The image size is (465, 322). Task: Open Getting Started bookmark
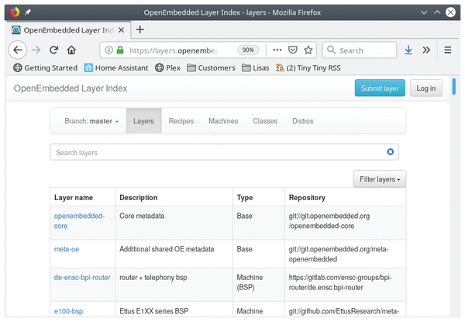coord(46,68)
